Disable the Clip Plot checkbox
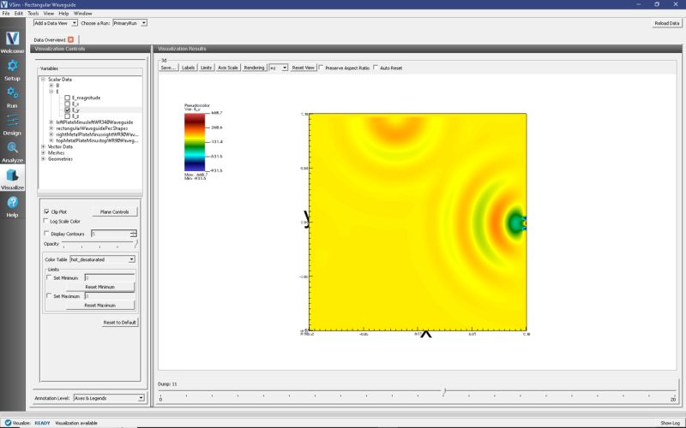 tap(47, 211)
